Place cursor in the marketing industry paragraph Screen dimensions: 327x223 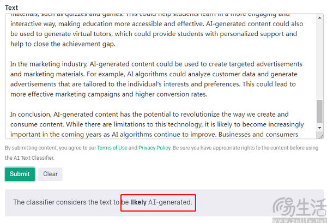point(153,74)
